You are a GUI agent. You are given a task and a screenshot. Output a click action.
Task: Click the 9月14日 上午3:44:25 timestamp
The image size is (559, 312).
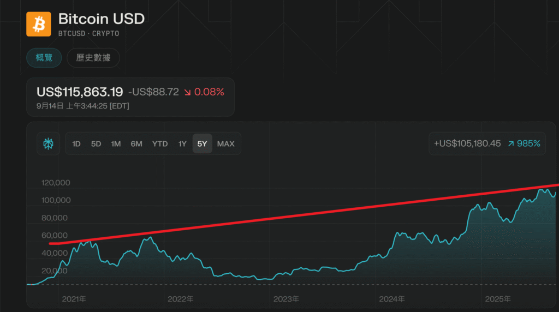click(x=83, y=106)
